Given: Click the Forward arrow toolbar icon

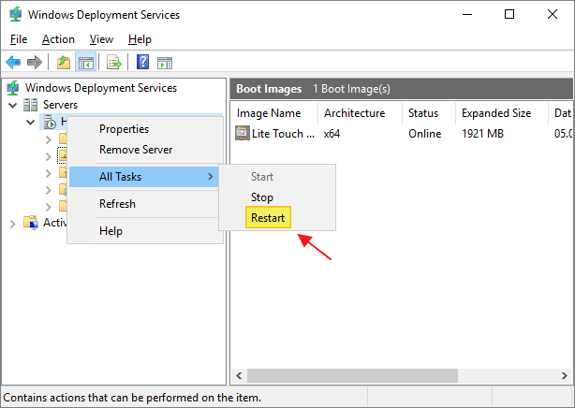Looking at the screenshot, I should point(34,63).
